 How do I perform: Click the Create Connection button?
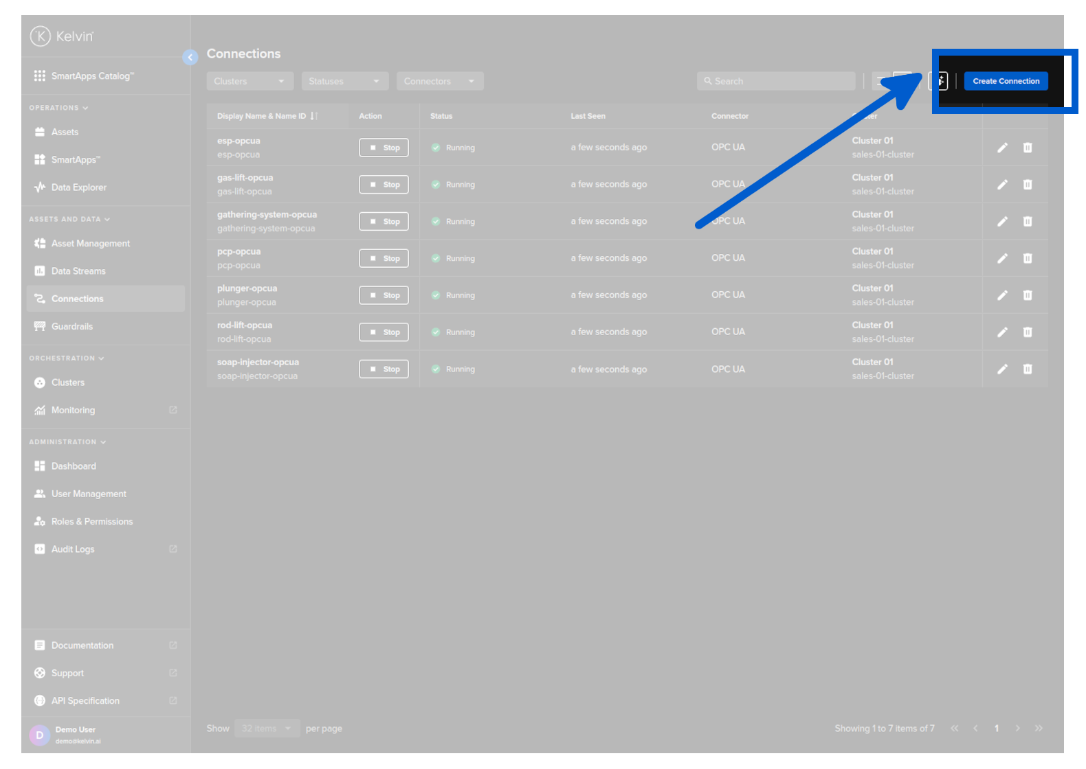coord(1005,81)
